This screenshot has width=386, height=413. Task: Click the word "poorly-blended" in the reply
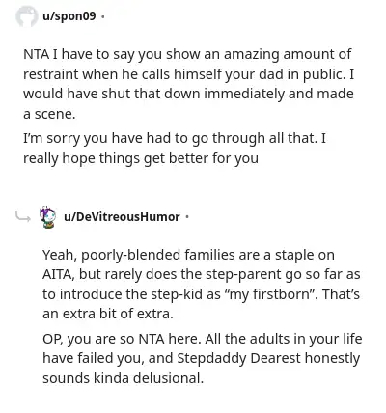pyautogui.click(x=131, y=255)
